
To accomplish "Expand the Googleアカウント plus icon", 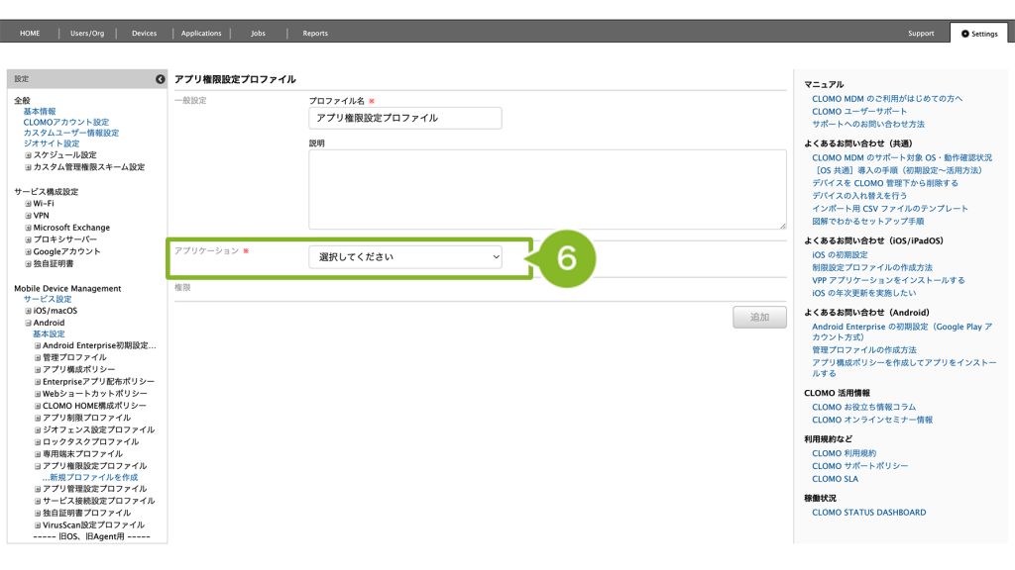I will (29, 251).
